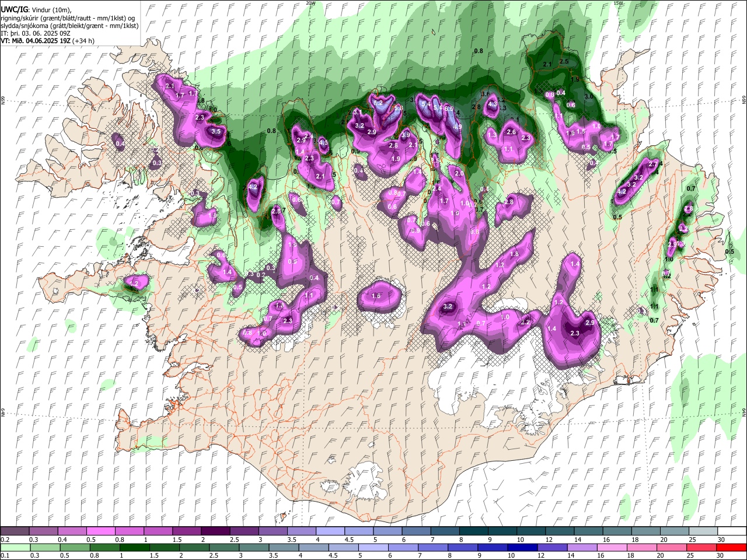This screenshot has width=747, height=560.
Task: Click the light pink 16 rain legend swatch
Action: click(612, 547)
